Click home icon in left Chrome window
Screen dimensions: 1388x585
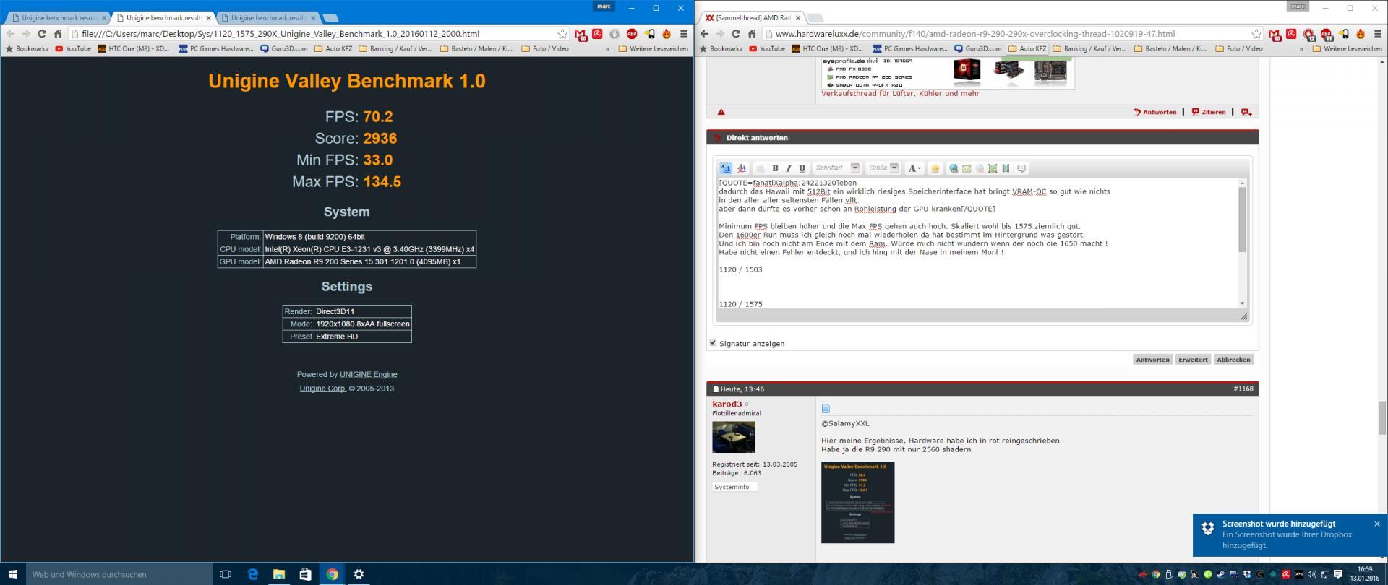58,34
